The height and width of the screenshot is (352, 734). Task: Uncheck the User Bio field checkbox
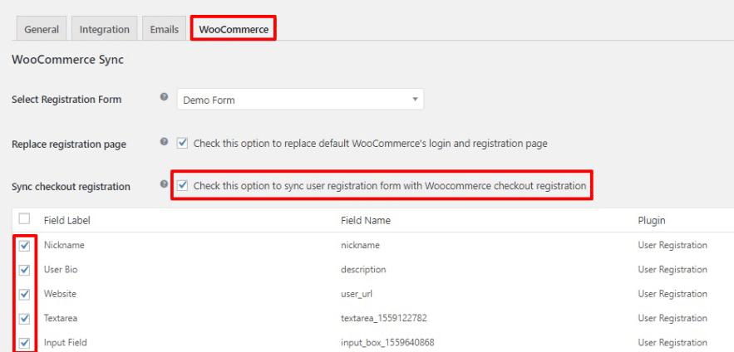(x=24, y=270)
